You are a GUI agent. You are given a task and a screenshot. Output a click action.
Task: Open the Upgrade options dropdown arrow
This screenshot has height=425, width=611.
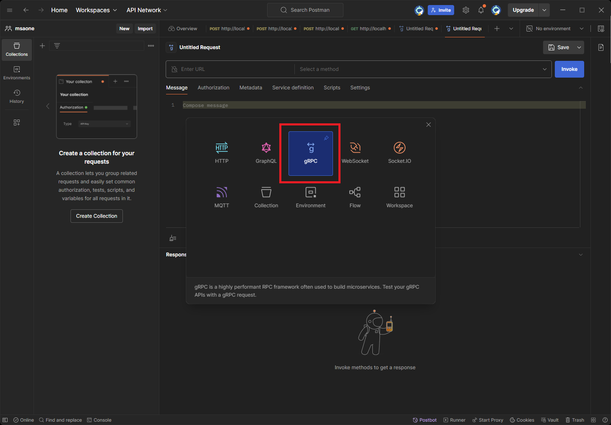(x=544, y=10)
